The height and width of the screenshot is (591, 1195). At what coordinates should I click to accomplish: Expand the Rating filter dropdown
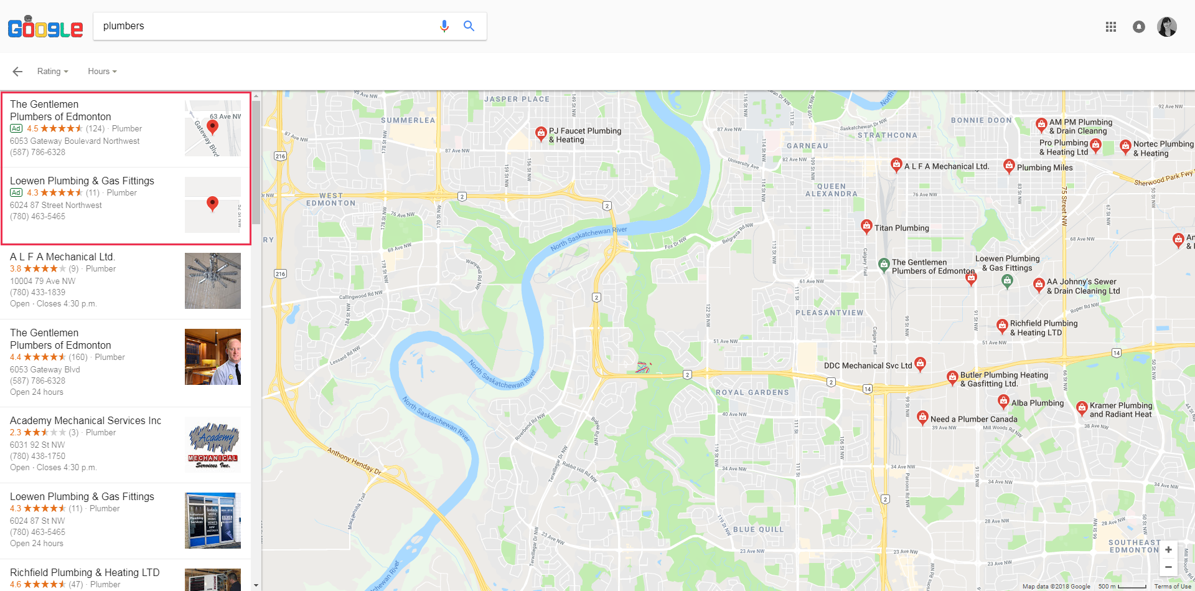point(53,72)
